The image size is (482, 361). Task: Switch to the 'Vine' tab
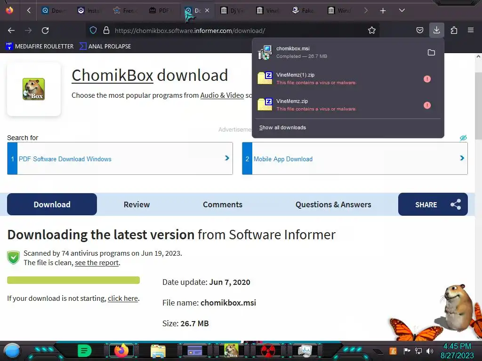[x=268, y=10]
